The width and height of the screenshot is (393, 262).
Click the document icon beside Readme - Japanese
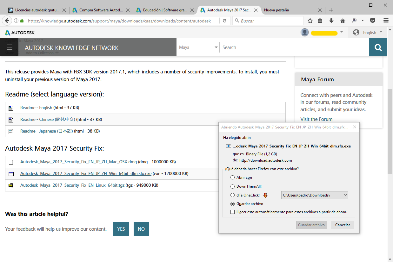(x=11, y=131)
